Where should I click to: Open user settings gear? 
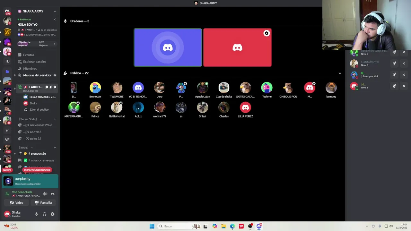(x=53, y=214)
